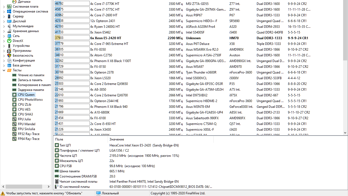348x196 pixels.
Task: Expand the Дисплей tree node
Action: click(4, 21)
